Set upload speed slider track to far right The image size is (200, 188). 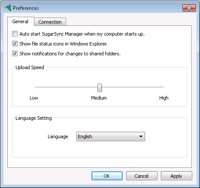163,87
